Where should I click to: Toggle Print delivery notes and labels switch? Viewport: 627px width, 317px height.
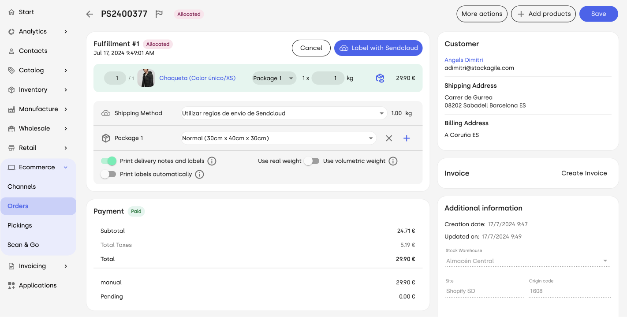[108, 161]
